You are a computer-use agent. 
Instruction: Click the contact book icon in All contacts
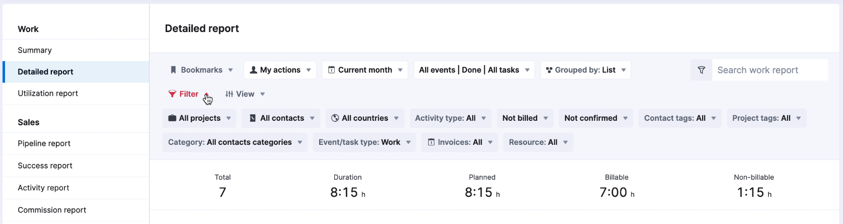point(253,118)
